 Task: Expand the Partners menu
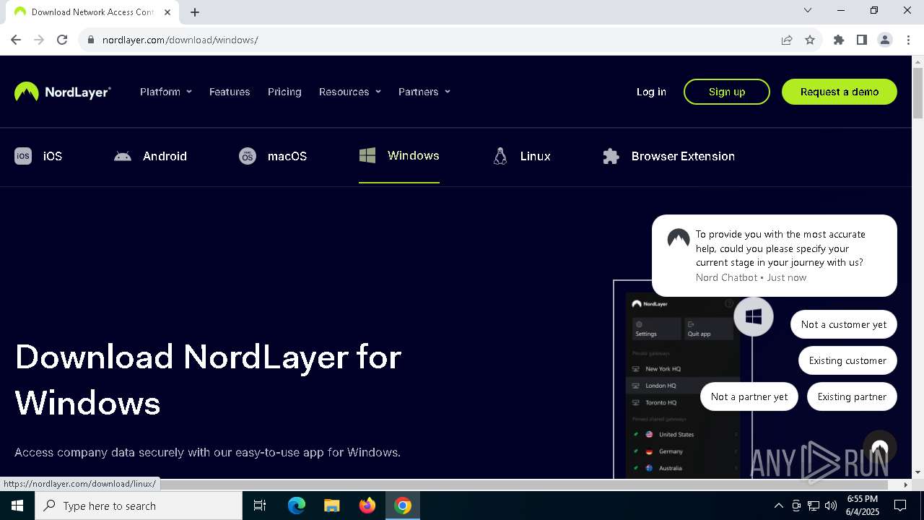point(424,92)
